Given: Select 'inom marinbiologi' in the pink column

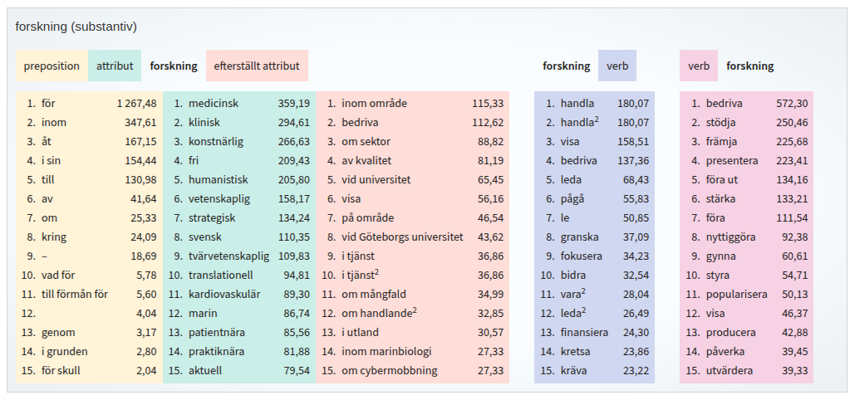Looking at the screenshot, I should (386, 352).
